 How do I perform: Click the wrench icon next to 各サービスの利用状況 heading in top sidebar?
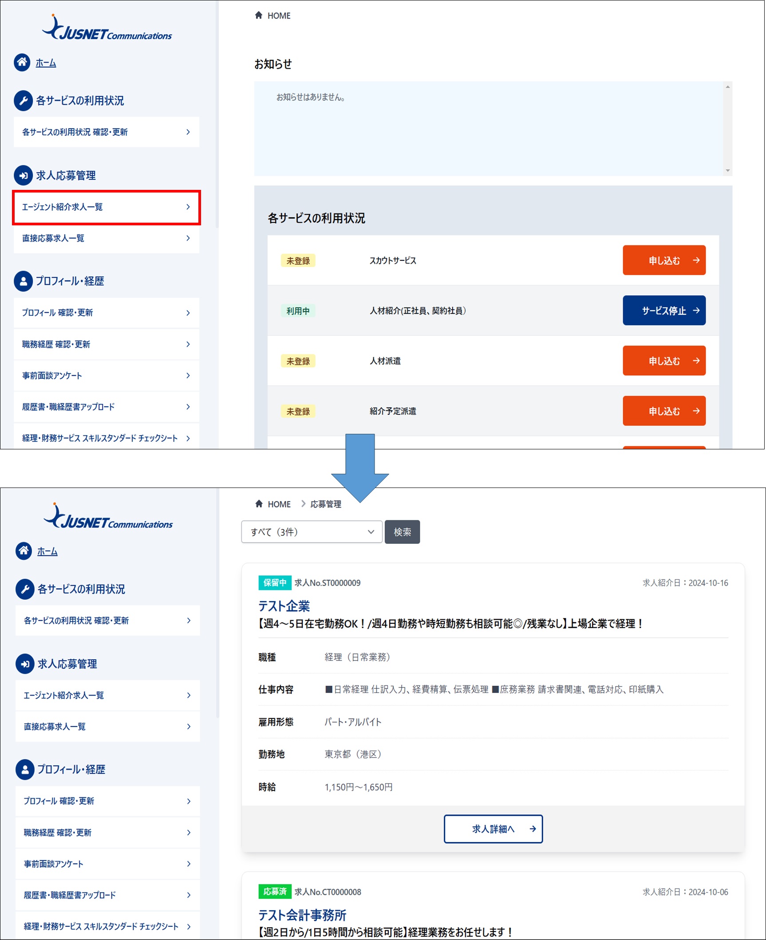(x=23, y=101)
